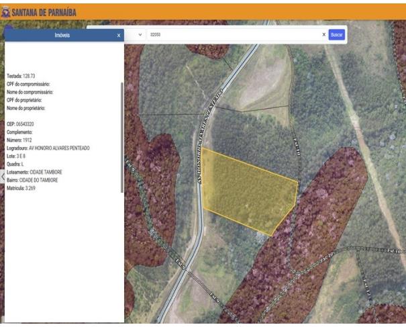Click the Lote 3 E 8 entry
The height and width of the screenshot is (327, 406).
pos(16,156)
